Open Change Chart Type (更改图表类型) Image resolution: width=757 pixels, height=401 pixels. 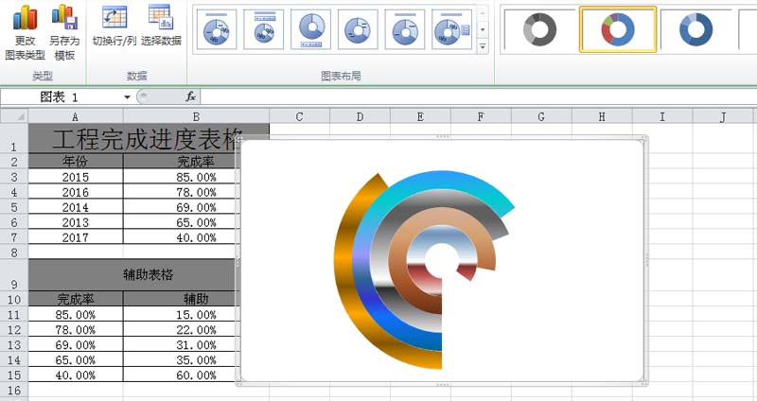tap(26, 32)
